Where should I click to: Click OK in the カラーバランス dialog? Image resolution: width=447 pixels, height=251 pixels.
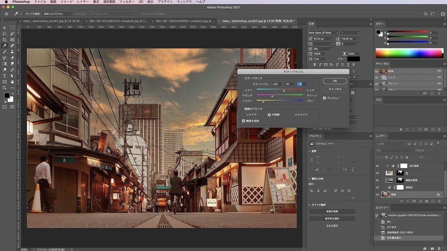coord(335,81)
